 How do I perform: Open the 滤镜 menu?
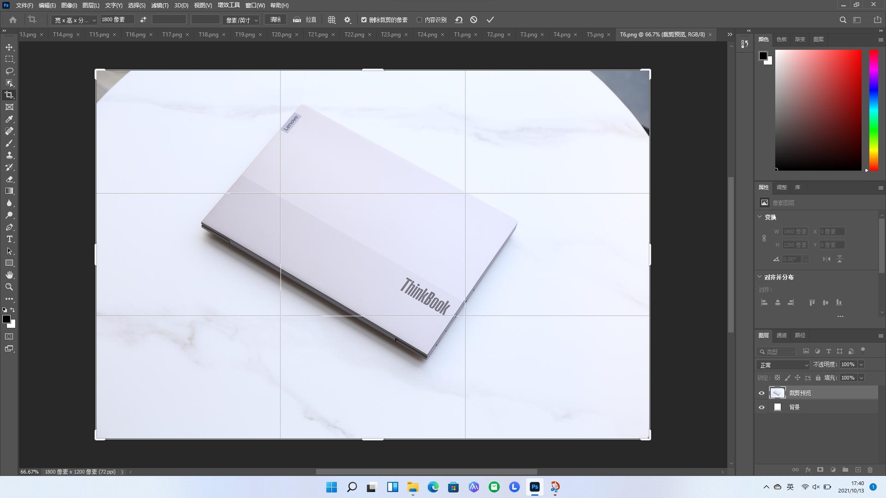pyautogui.click(x=159, y=5)
